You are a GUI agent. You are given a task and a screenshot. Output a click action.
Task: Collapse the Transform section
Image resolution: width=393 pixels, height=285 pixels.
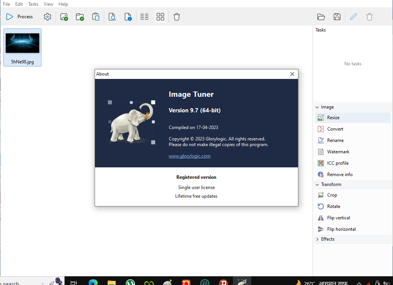pyautogui.click(x=353, y=184)
